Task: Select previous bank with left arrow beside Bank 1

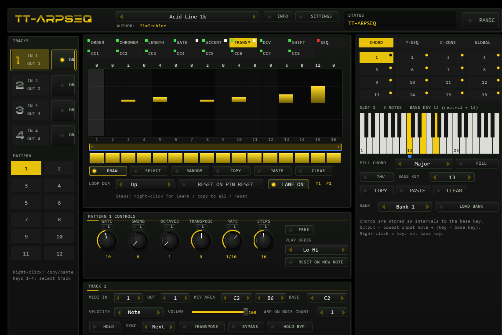Action: 384,207
